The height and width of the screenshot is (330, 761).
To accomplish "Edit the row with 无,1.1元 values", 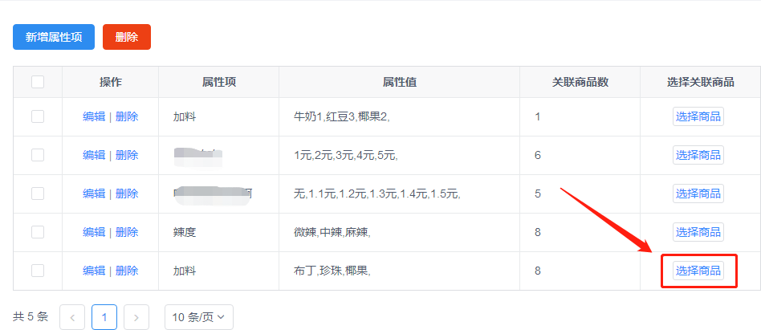I will point(94,194).
